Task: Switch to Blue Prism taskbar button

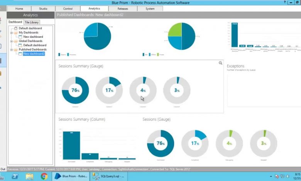Action: click(71, 176)
